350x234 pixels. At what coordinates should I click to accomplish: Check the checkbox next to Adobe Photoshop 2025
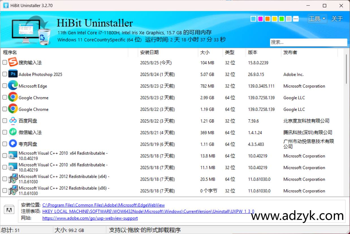tap(5, 74)
